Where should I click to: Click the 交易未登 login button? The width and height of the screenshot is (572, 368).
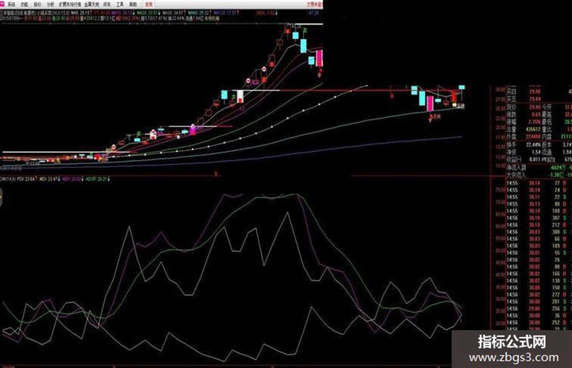[314, 5]
